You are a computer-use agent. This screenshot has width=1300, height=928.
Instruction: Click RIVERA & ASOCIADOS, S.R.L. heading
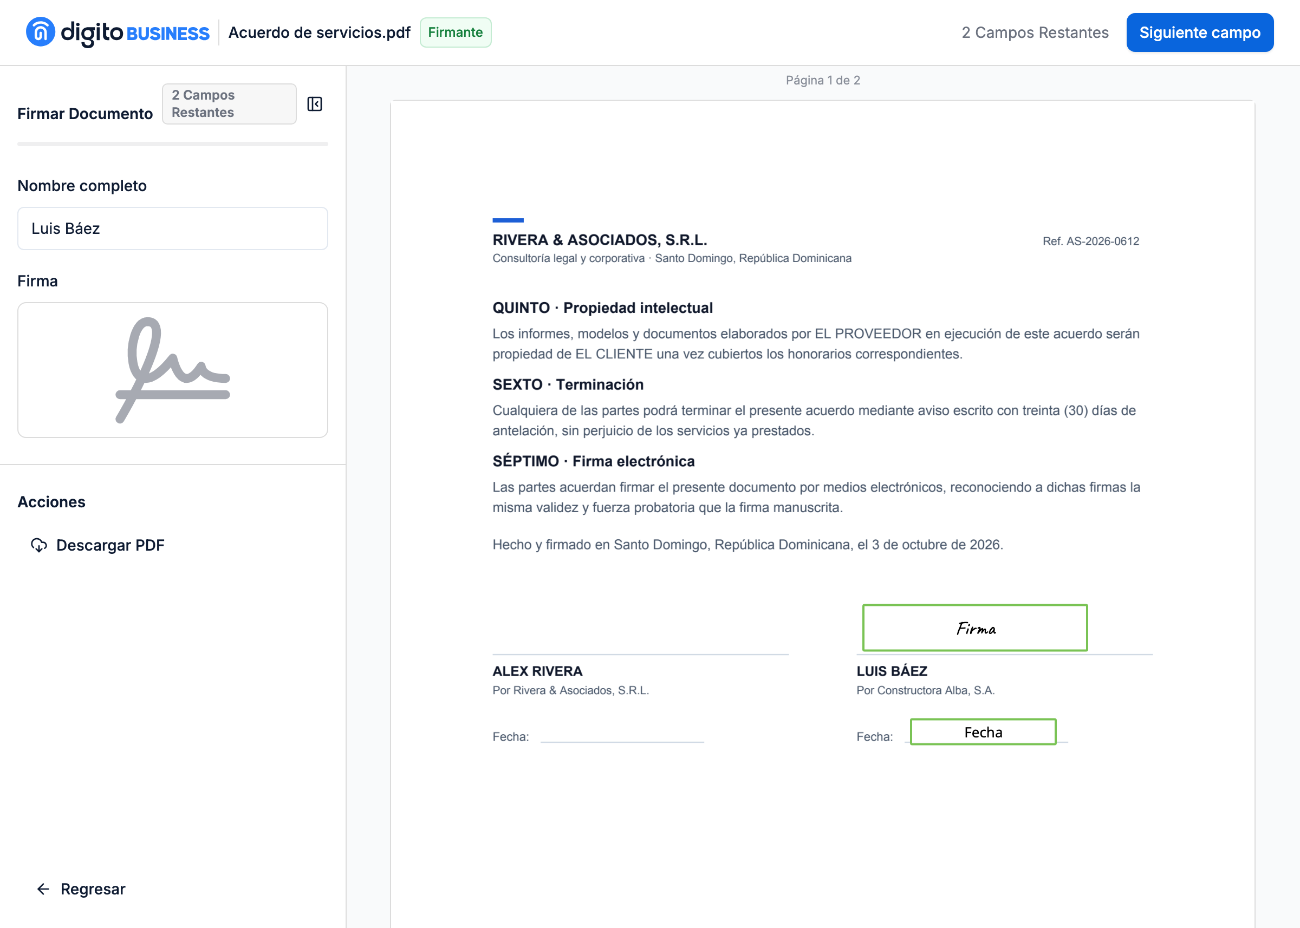point(600,240)
